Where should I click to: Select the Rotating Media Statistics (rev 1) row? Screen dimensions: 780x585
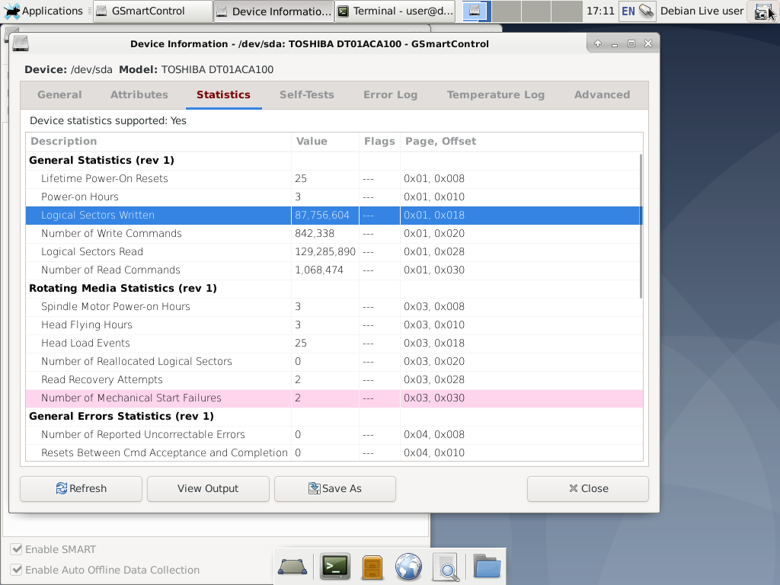tap(334, 289)
